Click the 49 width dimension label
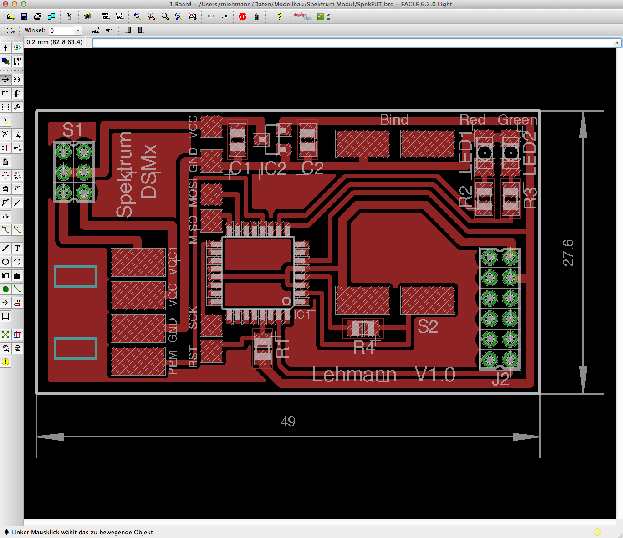The width and height of the screenshot is (623, 538). pyautogui.click(x=288, y=421)
